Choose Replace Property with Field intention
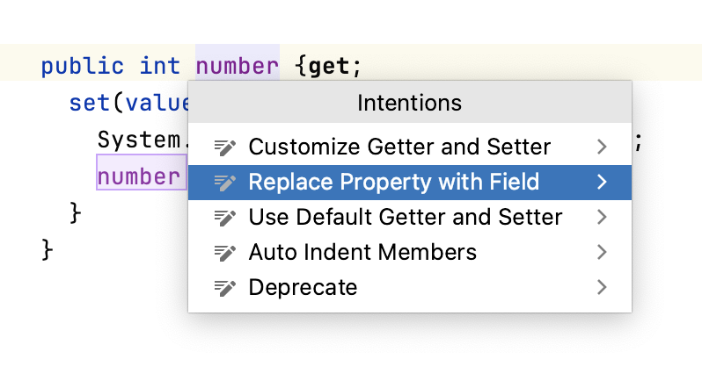This screenshot has width=702, height=388. point(393,182)
